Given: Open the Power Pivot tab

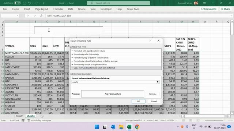Looking at the screenshot, I should coord(133,9).
